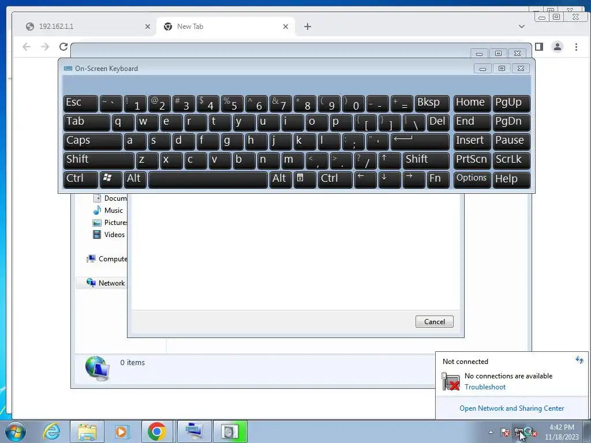Open Internet Explorer from the taskbar

coord(51,431)
